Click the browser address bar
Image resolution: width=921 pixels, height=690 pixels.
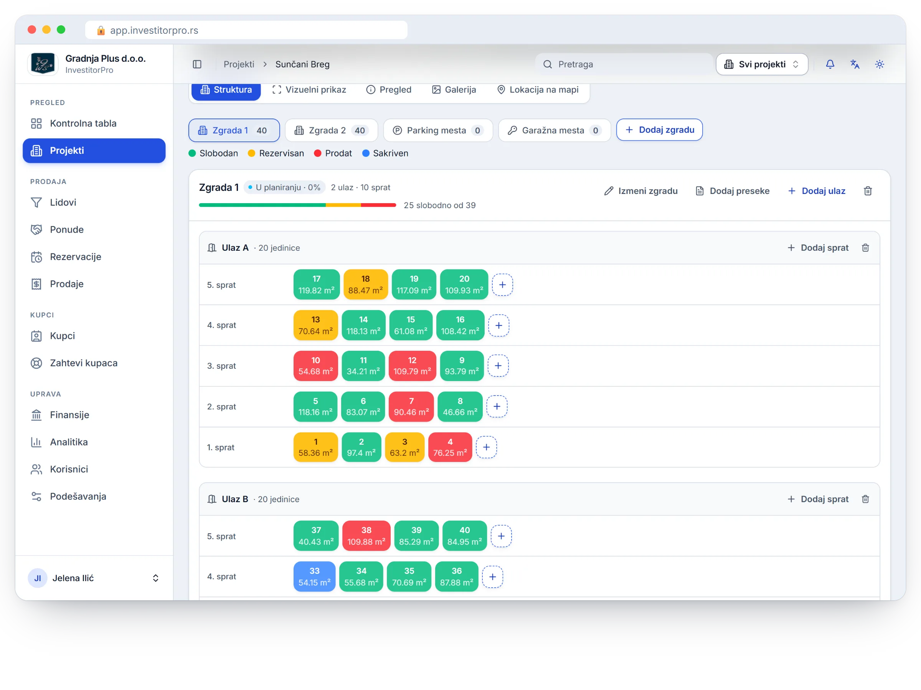(x=246, y=30)
